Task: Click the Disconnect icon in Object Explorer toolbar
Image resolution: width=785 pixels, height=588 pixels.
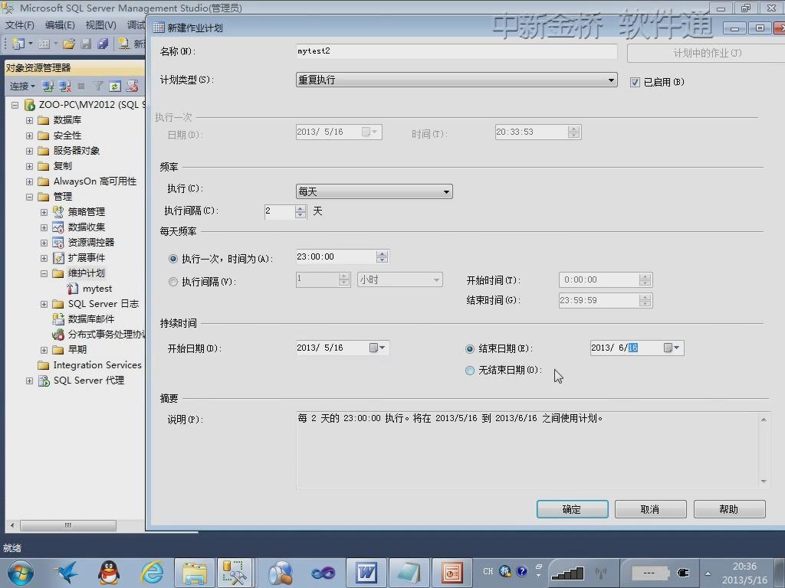Action: tap(64, 87)
